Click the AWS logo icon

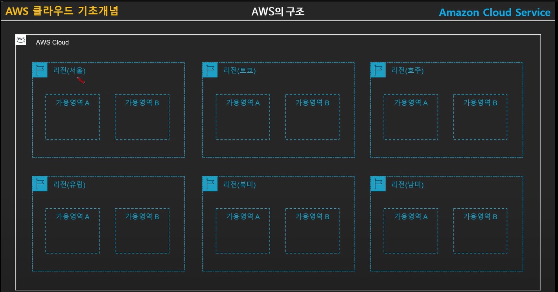click(x=21, y=40)
